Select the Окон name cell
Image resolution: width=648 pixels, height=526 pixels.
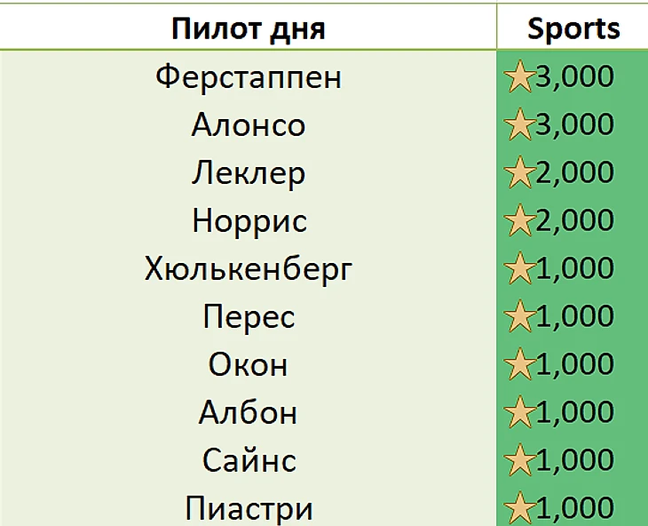pyautogui.click(x=249, y=365)
